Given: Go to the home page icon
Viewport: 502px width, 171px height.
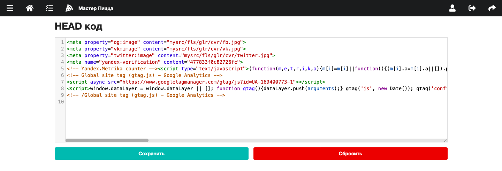Looking at the screenshot, I should click(x=30, y=8).
